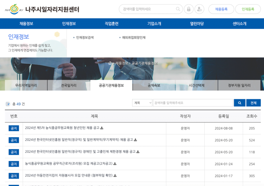This screenshot has height=186, width=264.
Task: Open post 2024년 제5차 농식품공무원교육원 청년인턴 채용 공고
Action: pyautogui.click(x=62, y=128)
